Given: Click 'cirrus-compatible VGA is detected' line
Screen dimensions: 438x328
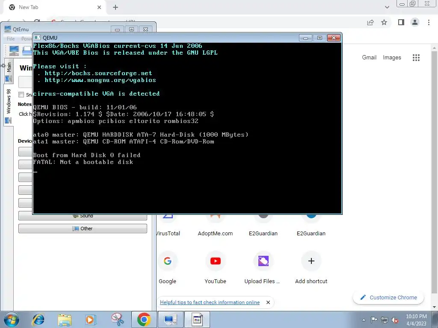Looking at the screenshot, I should (96, 94).
